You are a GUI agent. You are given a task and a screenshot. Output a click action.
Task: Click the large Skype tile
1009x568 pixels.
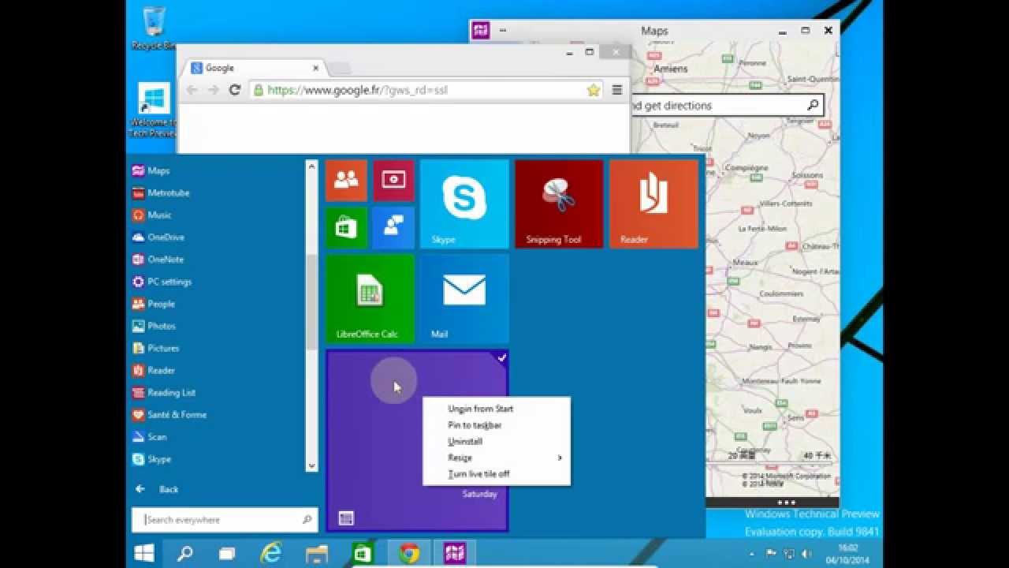pos(464,204)
